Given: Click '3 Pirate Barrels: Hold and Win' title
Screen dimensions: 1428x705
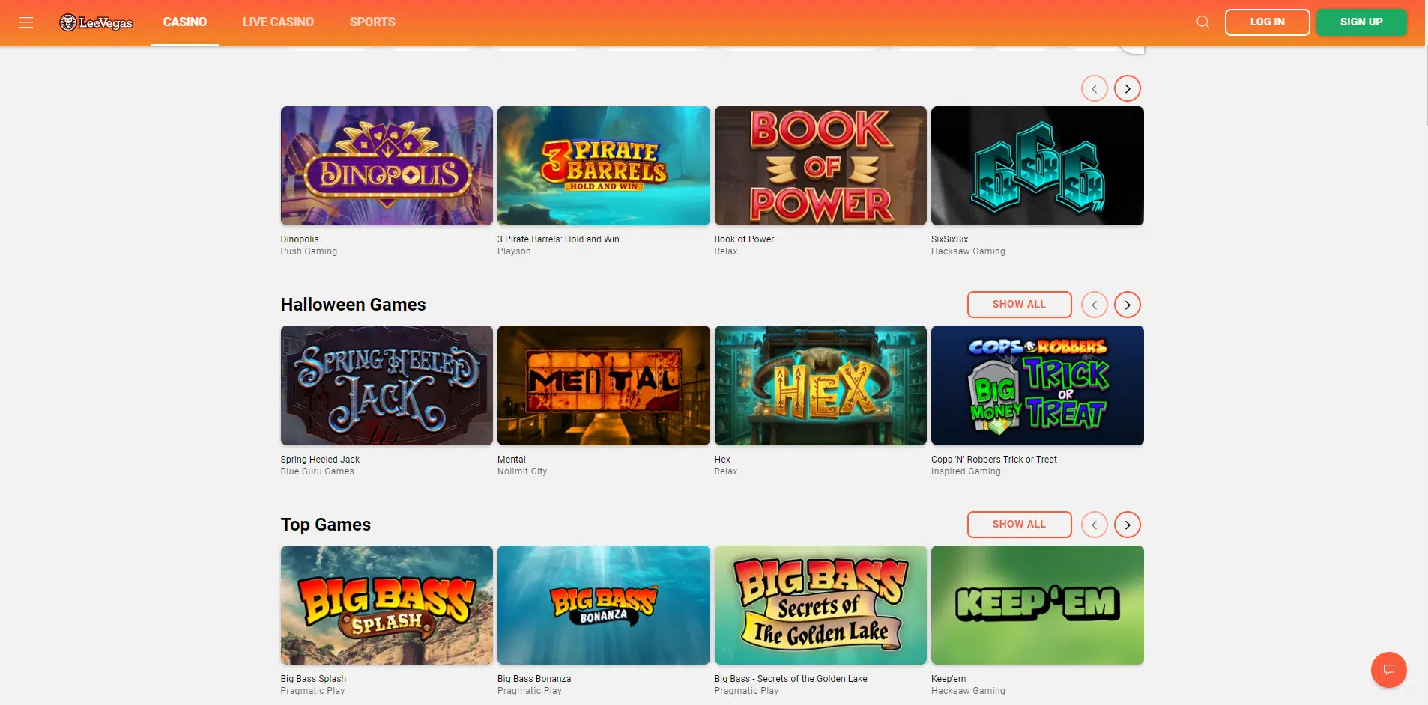Looking at the screenshot, I should 558,239.
